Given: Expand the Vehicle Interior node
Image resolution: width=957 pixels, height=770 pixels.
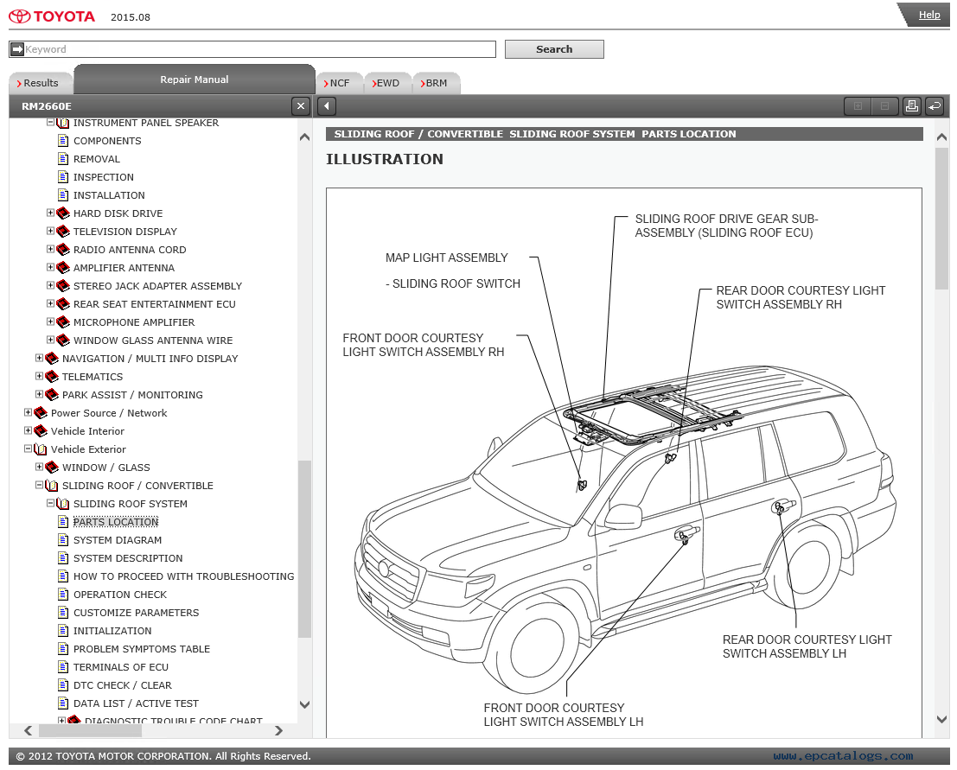Looking at the screenshot, I should pos(28,430).
